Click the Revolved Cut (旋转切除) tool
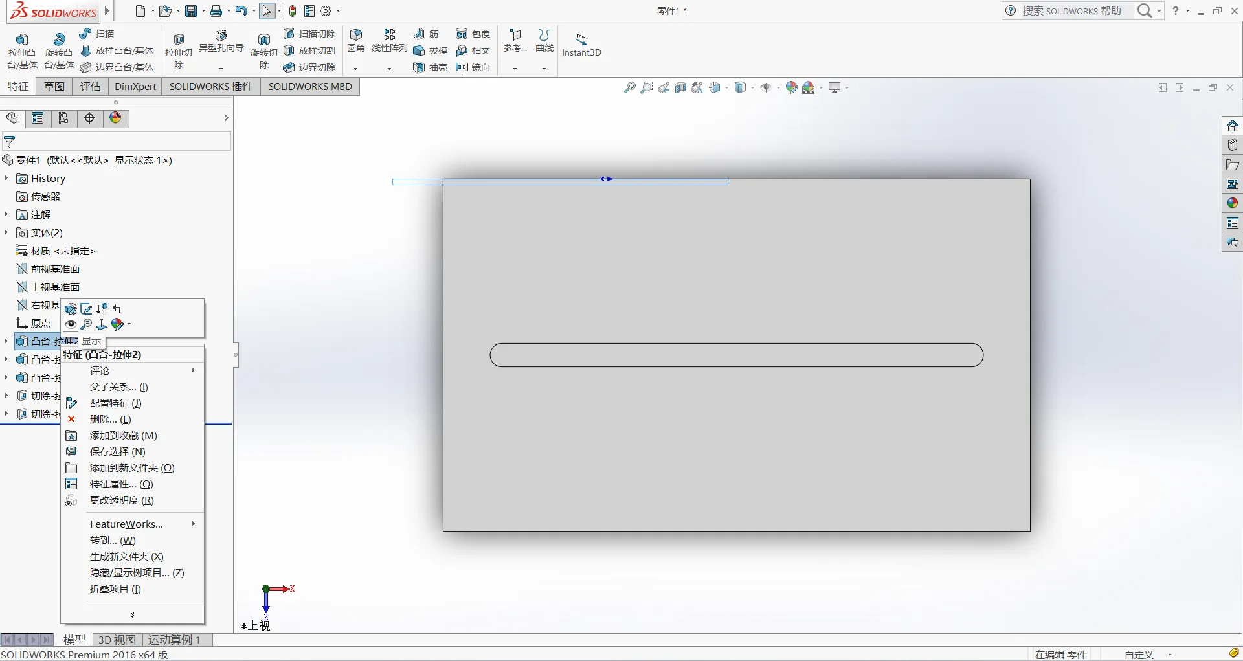The height and width of the screenshot is (661, 1243). click(x=264, y=50)
